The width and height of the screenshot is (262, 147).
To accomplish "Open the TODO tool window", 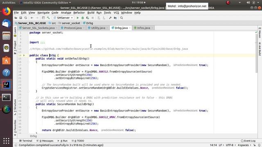I will pos(78,141).
